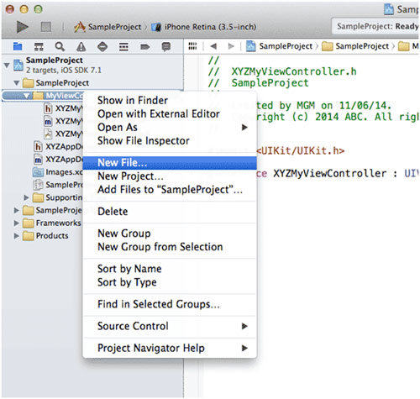Screen dimensions: 420x399
Task: Select the Frameworks folder row
Action: click(52, 223)
